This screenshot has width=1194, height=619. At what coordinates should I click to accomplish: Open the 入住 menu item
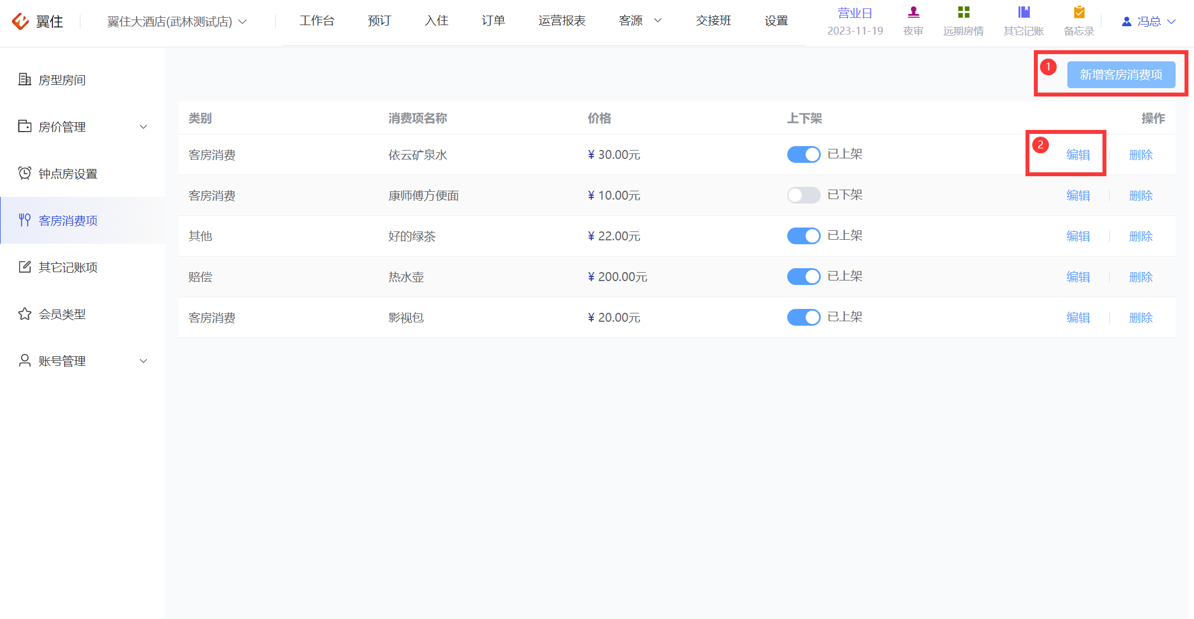(x=436, y=21)
